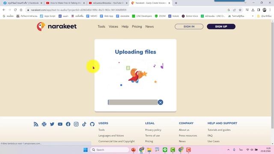Open PowerPoint from the taskbar

[x=134, y=150]
